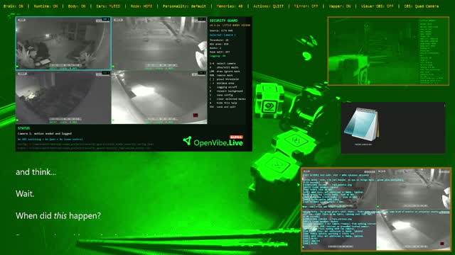Toggle the Mirror: OFF status
455x255 pixels.
coord(306,6)
